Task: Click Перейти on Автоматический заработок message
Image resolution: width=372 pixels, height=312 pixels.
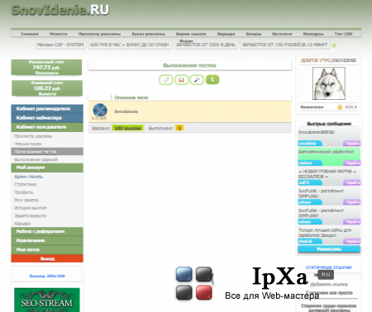Action: tap(352, 163)
